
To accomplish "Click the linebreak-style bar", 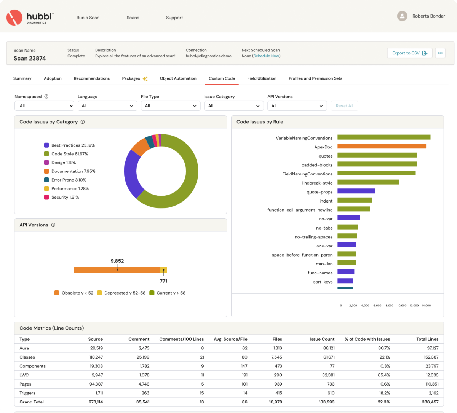I will click(368, 182).
